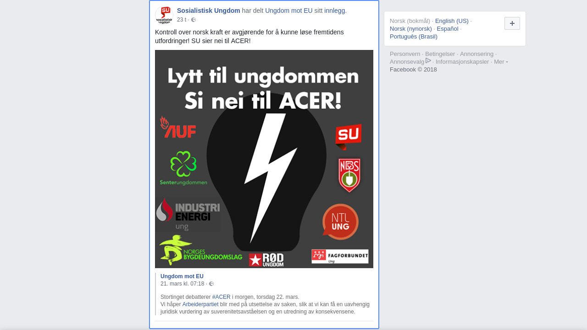Select Português (Brasil) language
This screenshot has width=587, height=330.
414,36
